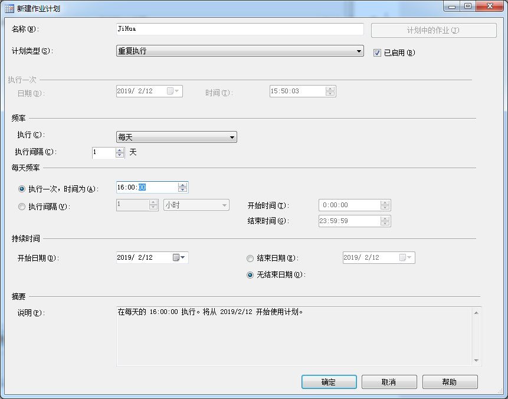Open the 计划类型 dropdown showing 重复执行

[240, 51]
